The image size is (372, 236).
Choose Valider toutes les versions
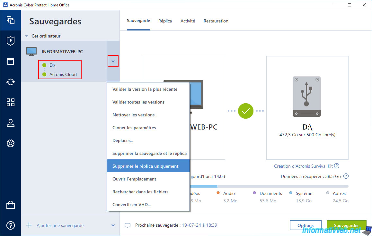148,102
